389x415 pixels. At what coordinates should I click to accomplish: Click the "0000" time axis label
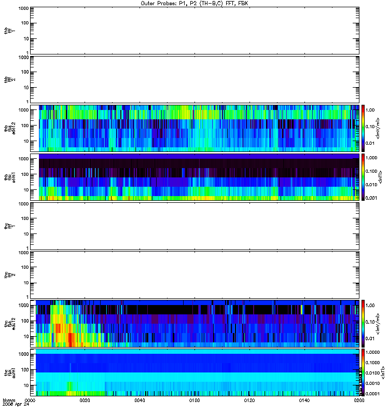[x=30, y=400]
